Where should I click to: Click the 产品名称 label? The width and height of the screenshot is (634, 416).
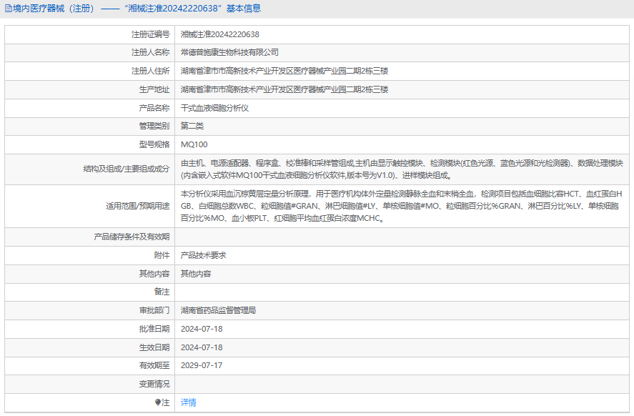click(x=154, y=108)
